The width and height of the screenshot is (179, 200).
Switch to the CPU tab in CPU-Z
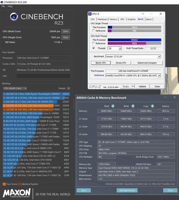(93, 19)
